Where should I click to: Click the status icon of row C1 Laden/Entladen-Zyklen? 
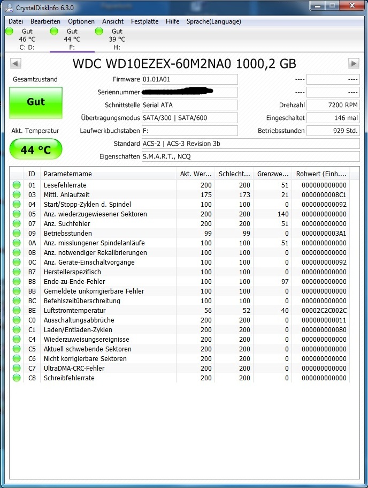(x=17, y=329)
